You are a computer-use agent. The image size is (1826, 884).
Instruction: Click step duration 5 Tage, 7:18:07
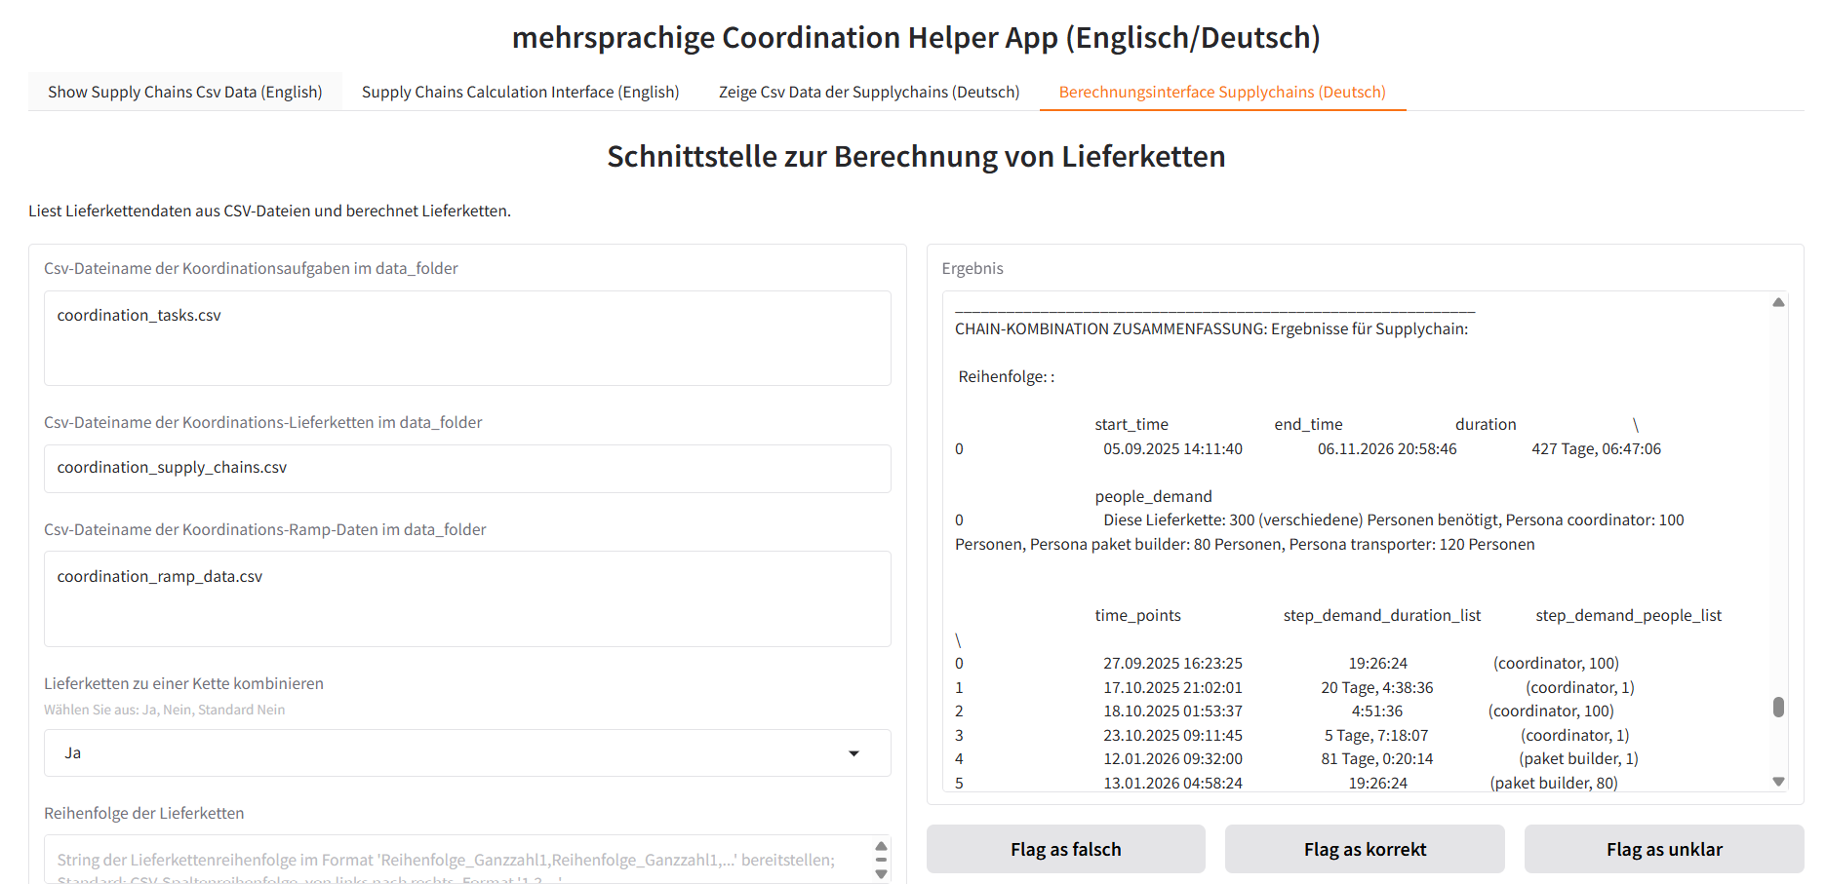tap(1376, 735)
